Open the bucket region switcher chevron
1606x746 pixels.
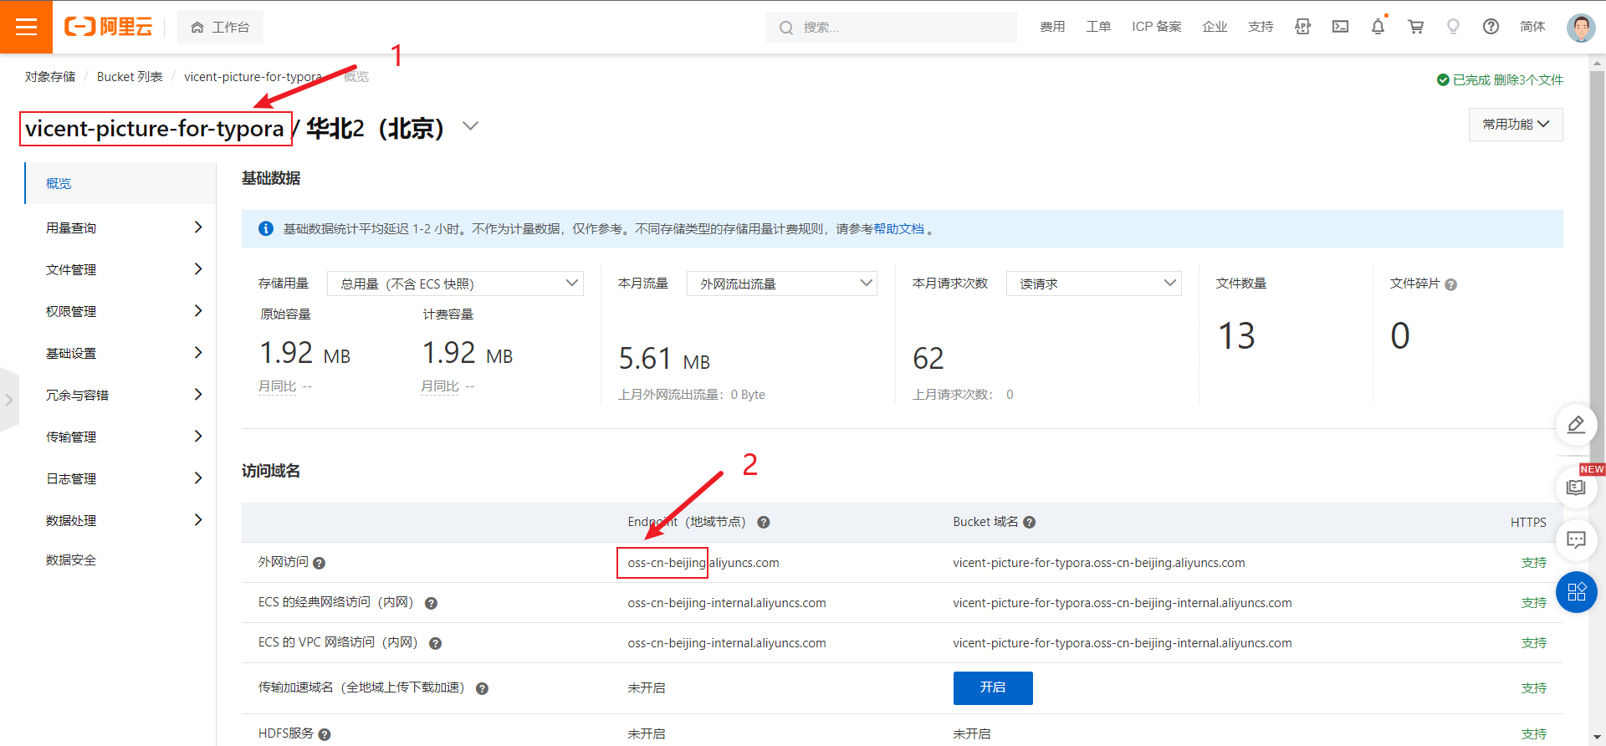pos(471,126)
